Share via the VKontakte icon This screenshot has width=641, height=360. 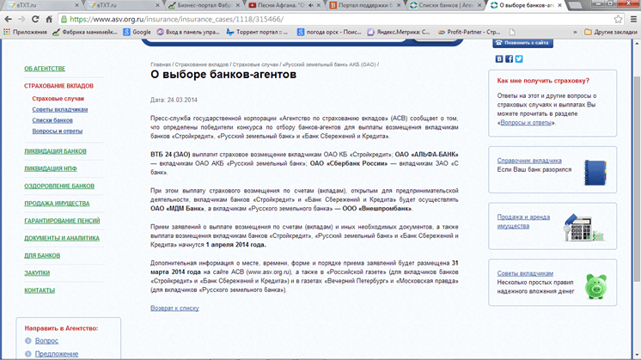(x=499, y=58)
